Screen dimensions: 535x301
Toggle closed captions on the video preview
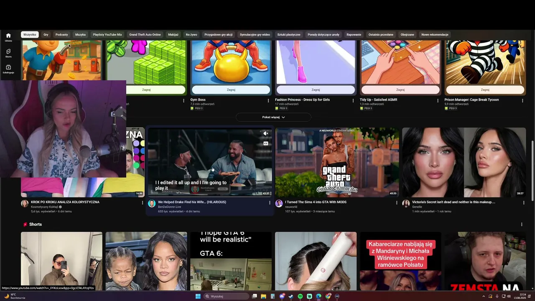[265, 143]
